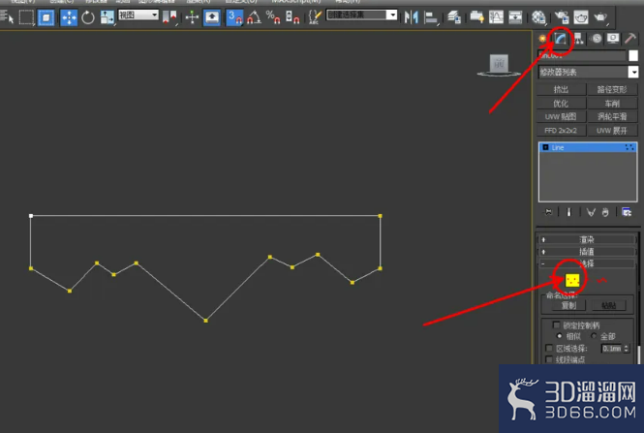The height and width of the screenshot is (433, 644).
Task: Switch to Create panel tab
Action: pyautogui.click(x=543, y=39)
